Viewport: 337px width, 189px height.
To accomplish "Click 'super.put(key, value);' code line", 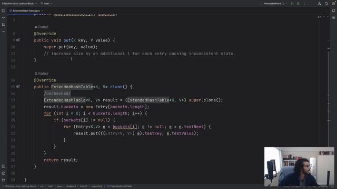I will pyautogui.click(x=71, y=47).
